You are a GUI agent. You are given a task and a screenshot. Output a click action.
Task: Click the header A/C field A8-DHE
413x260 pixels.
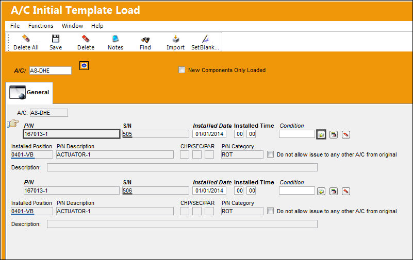tap(51, 71)
